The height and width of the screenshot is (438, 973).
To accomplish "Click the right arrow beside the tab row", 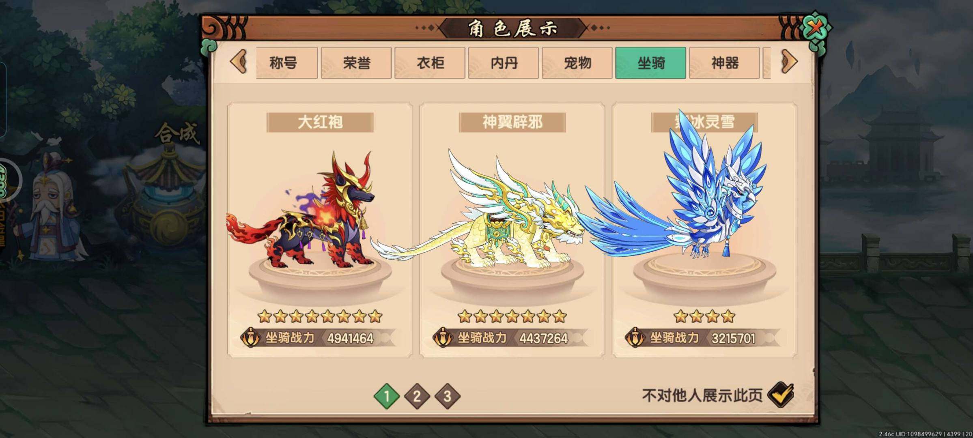I will pyautogui.click(x=789, y=62).
